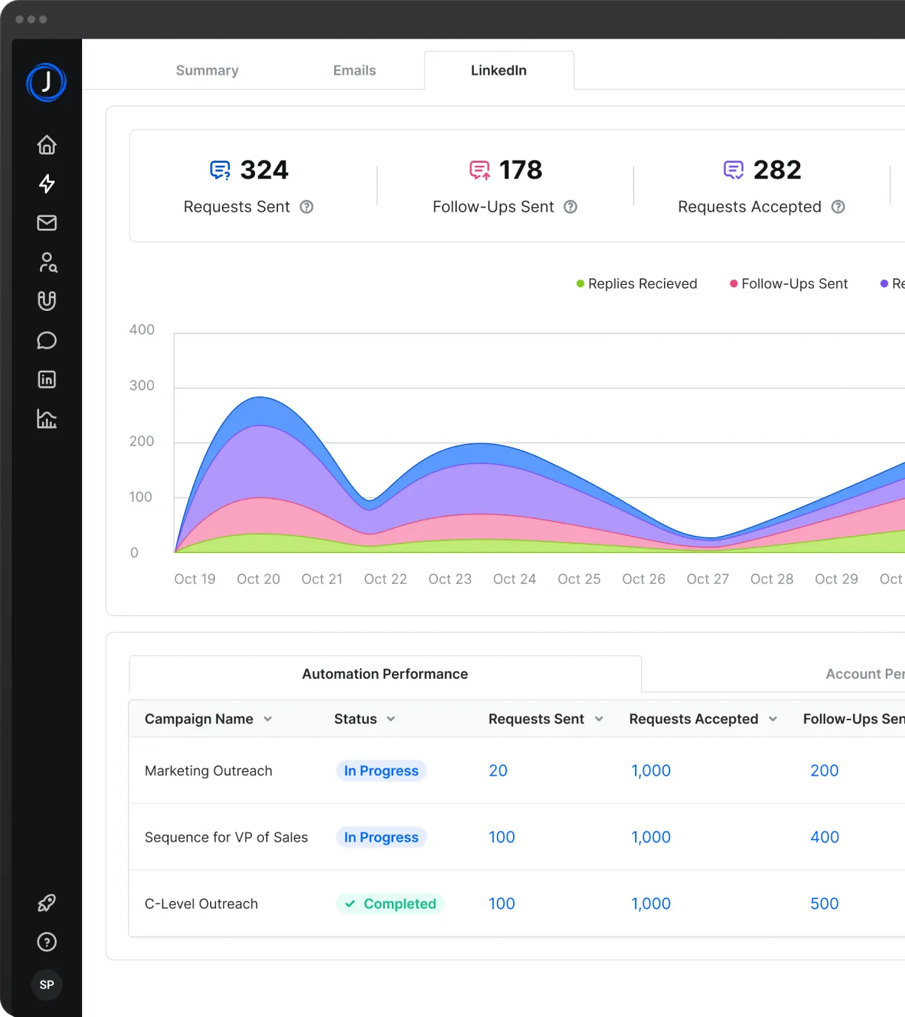This screenshot has width=905, height=1017.
Task: Open the Home icon in sidebar
Action: pos(47,145)
